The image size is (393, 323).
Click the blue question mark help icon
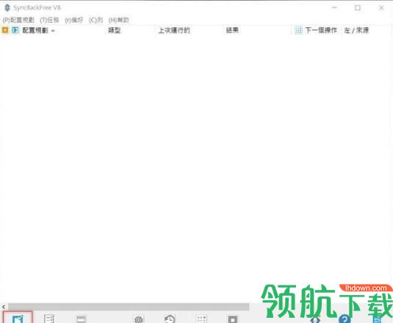pyautogui.click(x=345, y=319)
